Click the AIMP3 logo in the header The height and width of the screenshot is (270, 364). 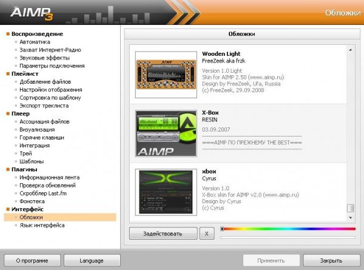[32, 13]
